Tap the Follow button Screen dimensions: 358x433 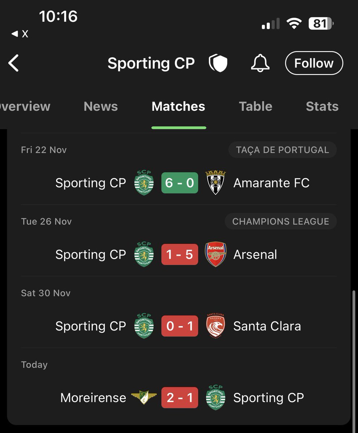(314, 63)
